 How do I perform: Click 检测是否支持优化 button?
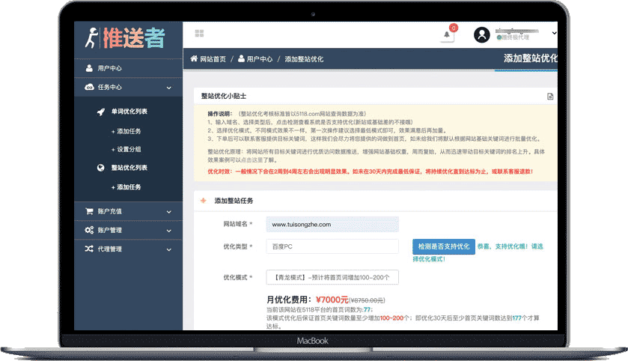tap(444, 246)
